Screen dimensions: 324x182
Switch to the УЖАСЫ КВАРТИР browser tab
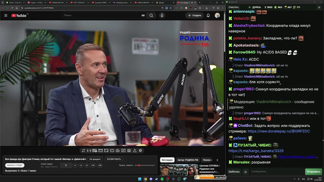point(144,3)
